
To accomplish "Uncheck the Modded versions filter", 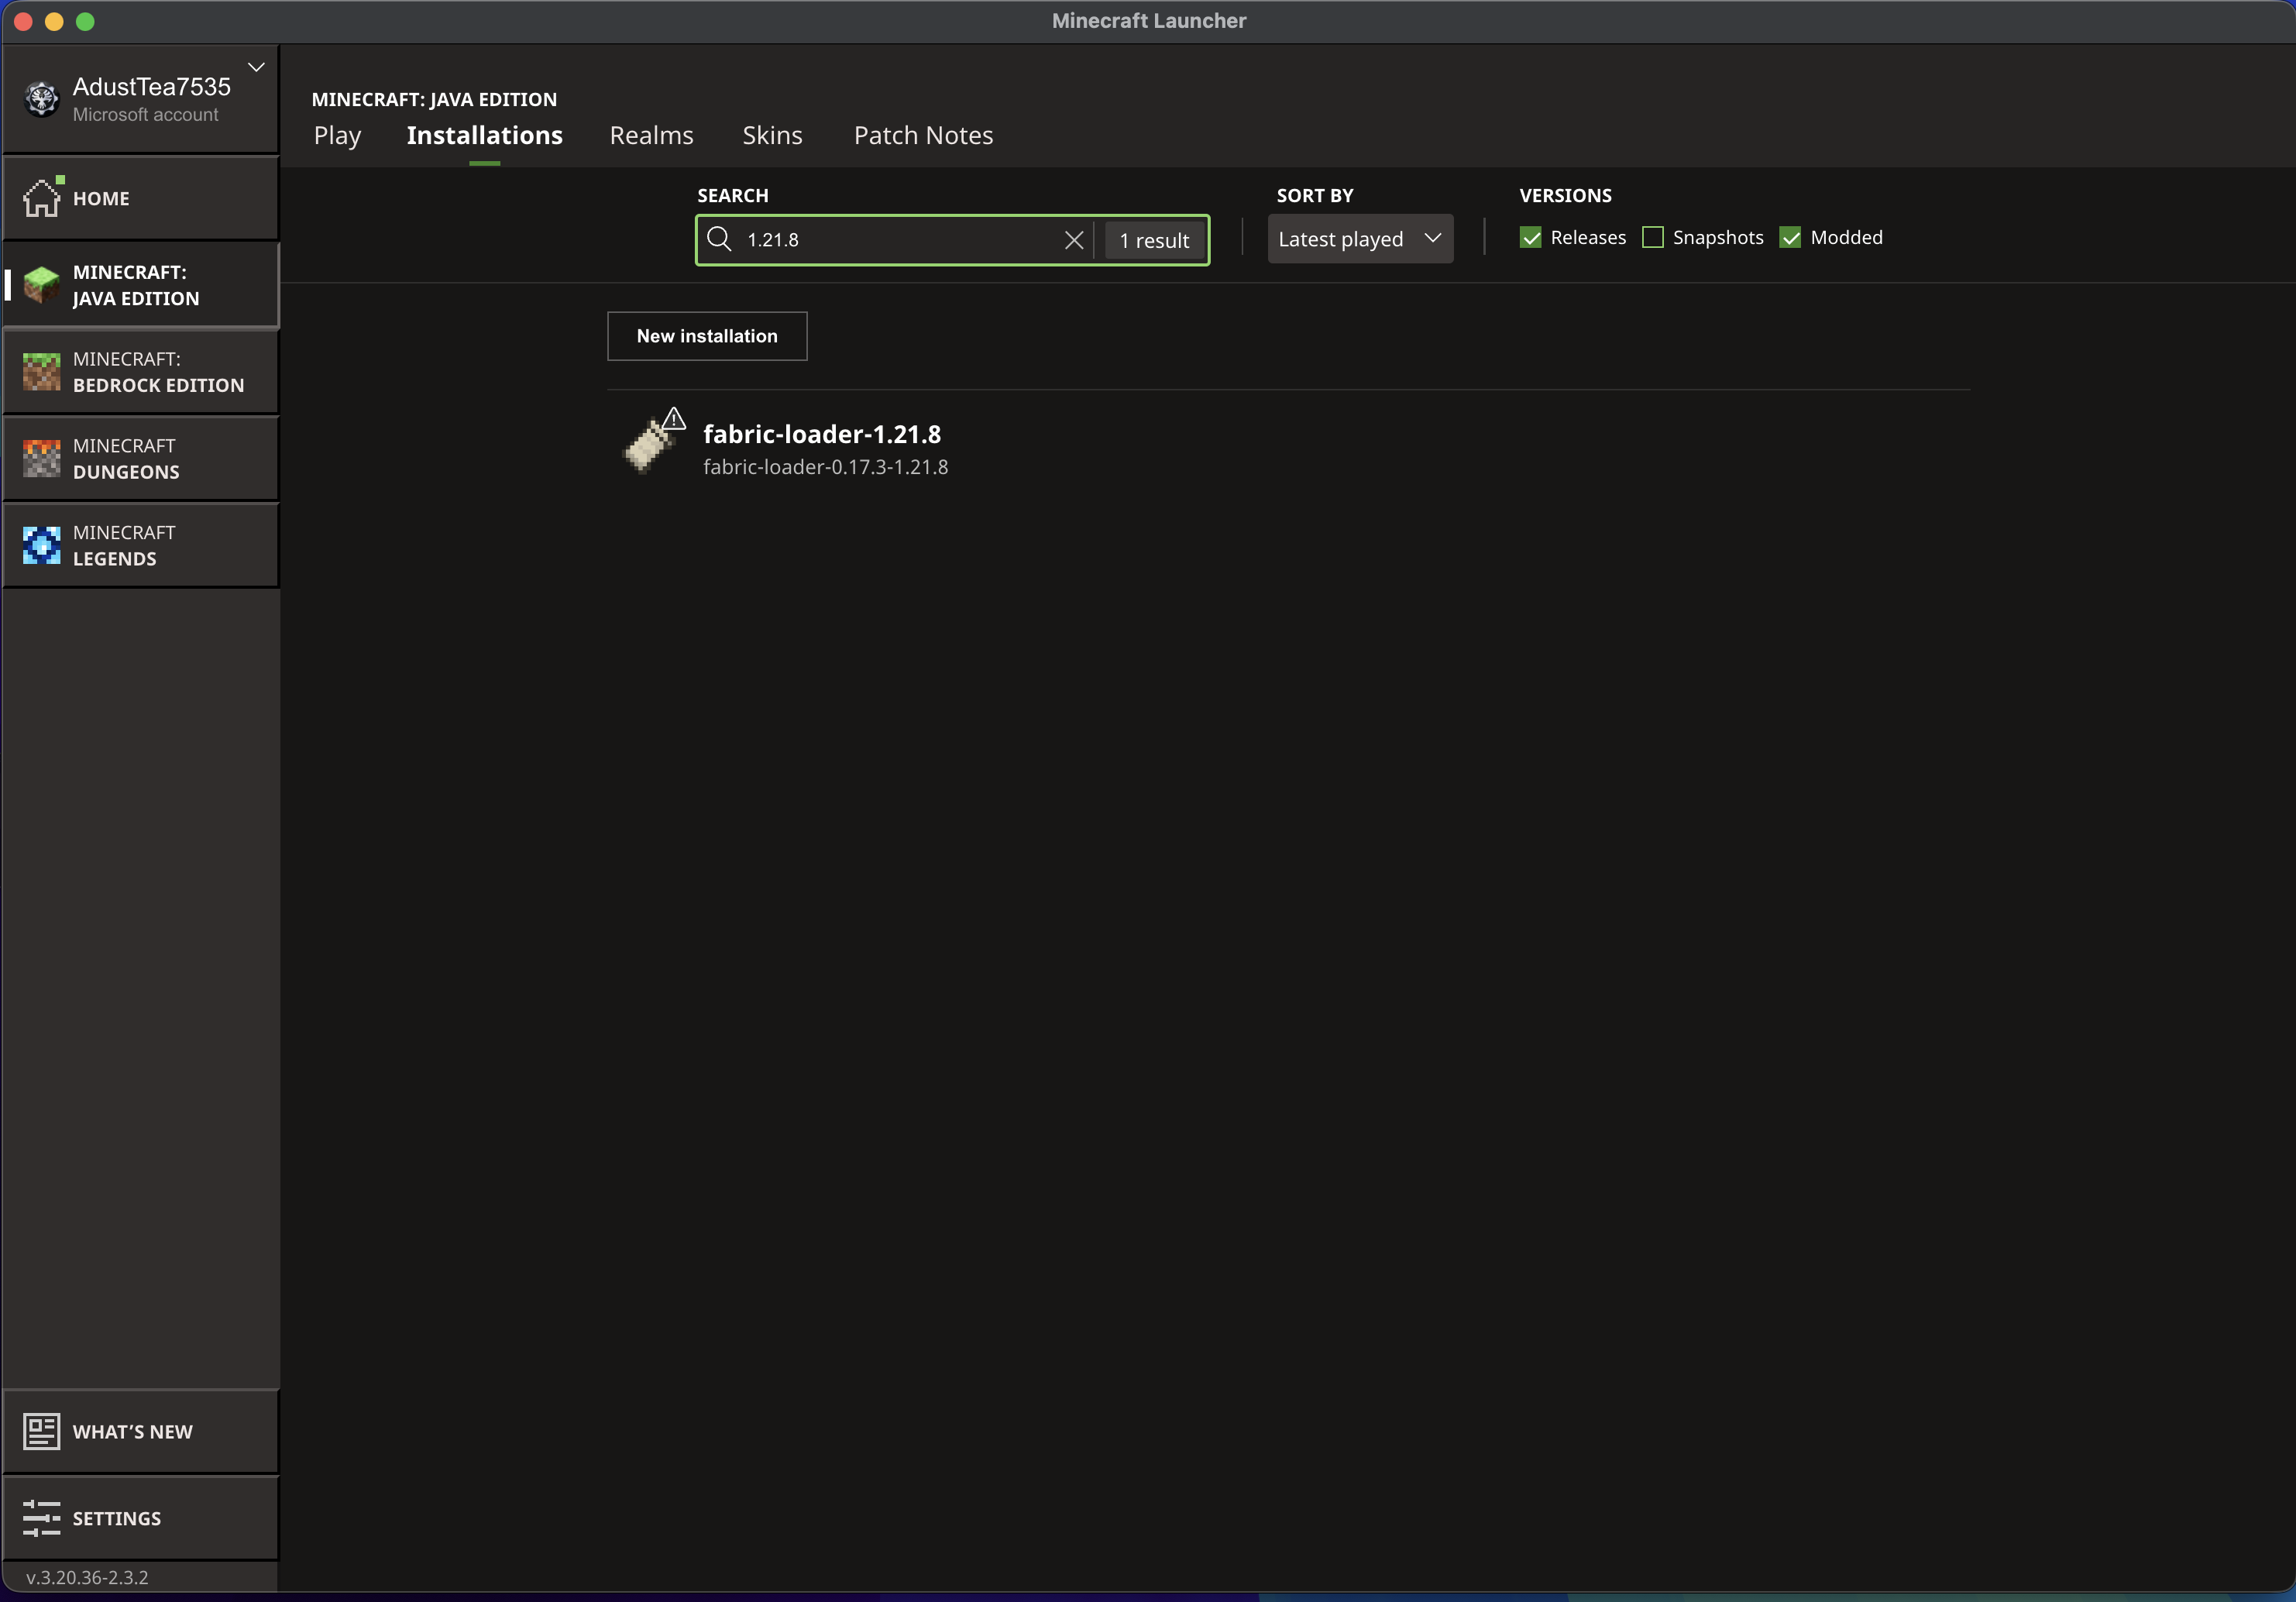I will (1789, 237).
